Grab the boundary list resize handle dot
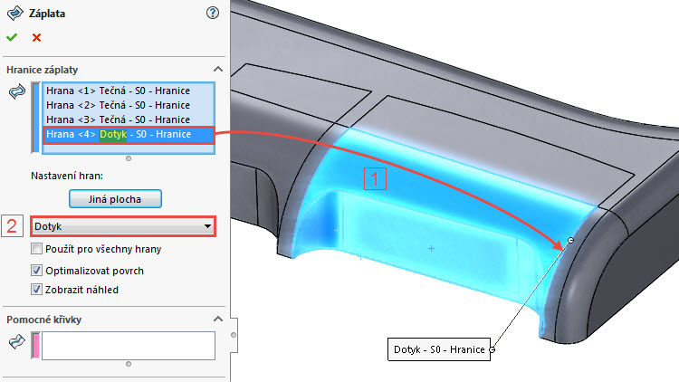Screen dimensions: 679x382 pyautogui.click(x=129, y=158)
